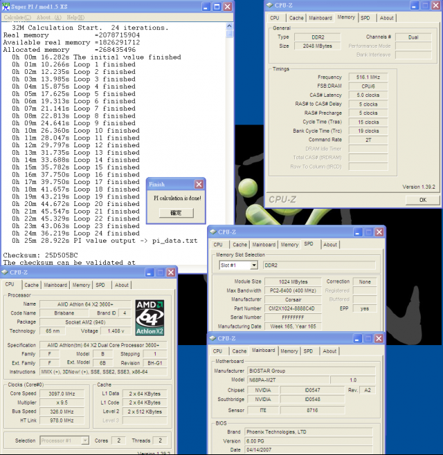Click the CAS# Latency 5.0 clocks value
This screenshot has height=455, width=443.
[368, 95]
